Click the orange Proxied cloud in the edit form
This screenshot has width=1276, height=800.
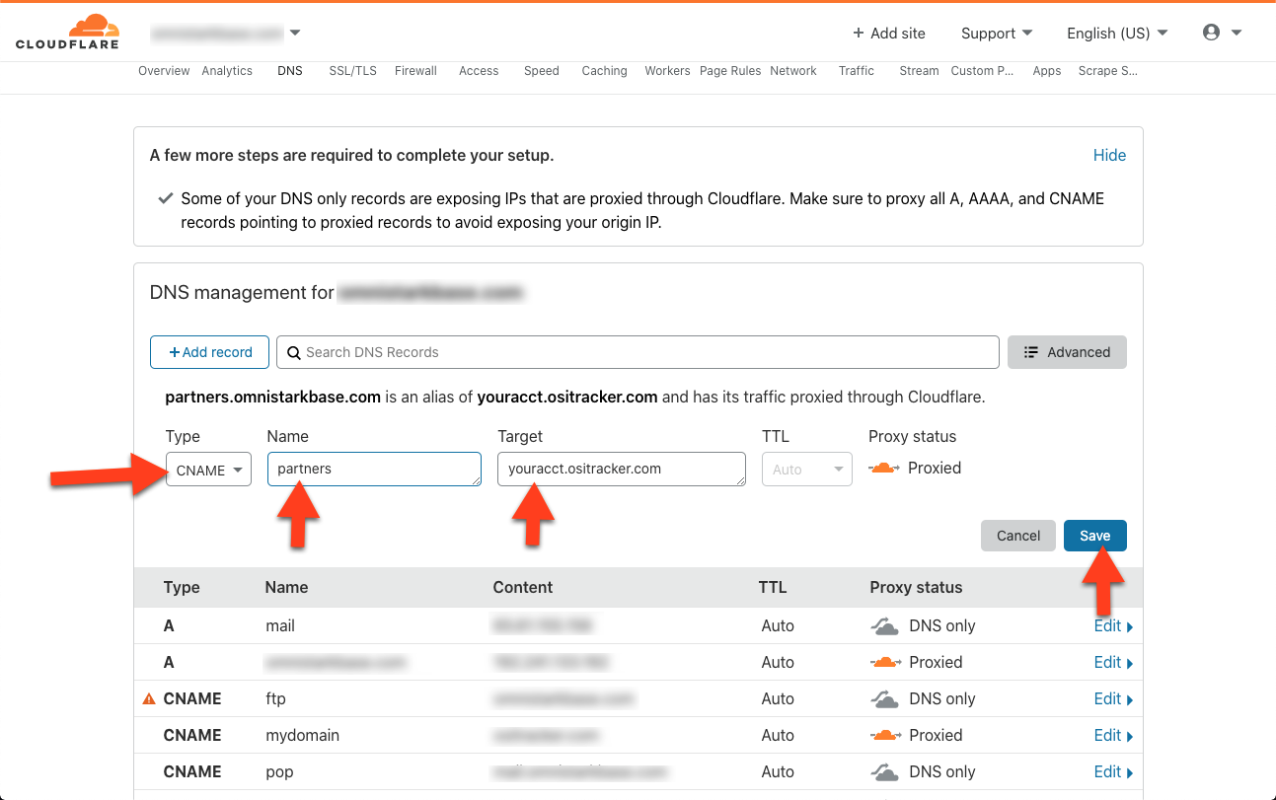point(884,468)
